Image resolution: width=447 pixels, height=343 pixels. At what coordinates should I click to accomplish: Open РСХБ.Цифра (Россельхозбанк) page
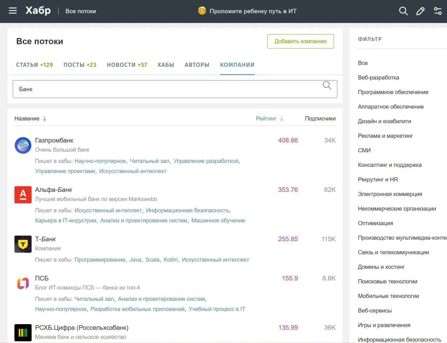(82, 328)
